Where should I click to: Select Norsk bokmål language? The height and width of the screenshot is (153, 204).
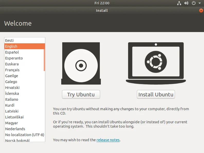[25, 140]
